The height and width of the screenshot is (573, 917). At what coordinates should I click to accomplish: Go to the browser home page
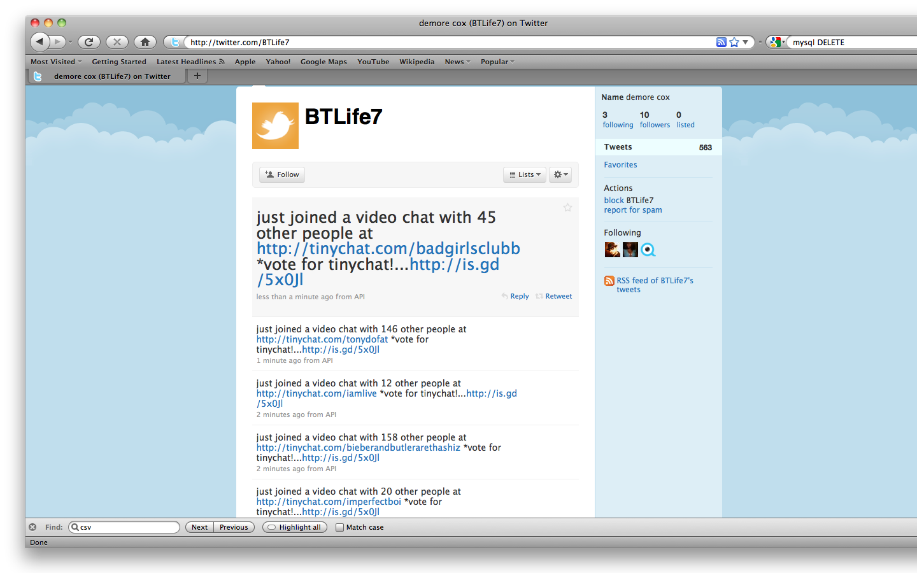(x=145, y=41)
